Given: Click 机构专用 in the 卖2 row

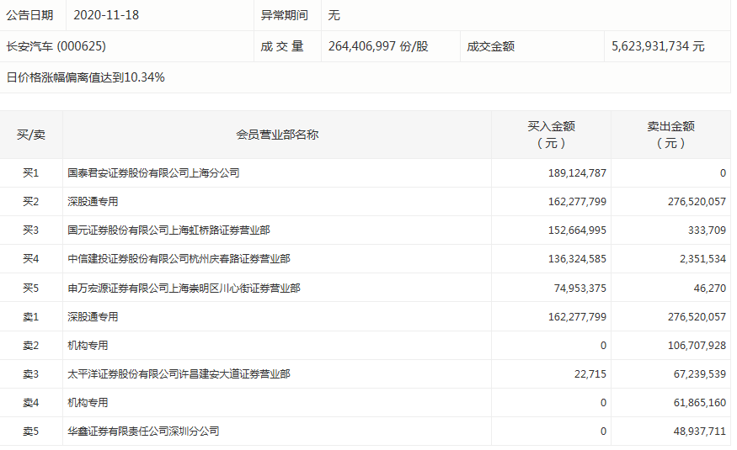Looking at the screenshot, I should click(88, 346).
